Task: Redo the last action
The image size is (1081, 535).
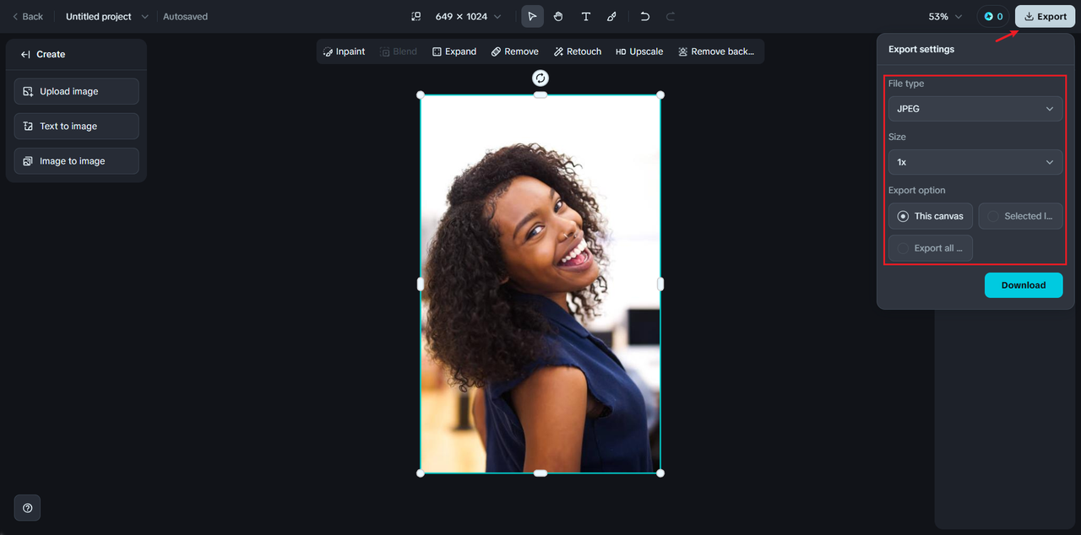Action: click(671, 17)
